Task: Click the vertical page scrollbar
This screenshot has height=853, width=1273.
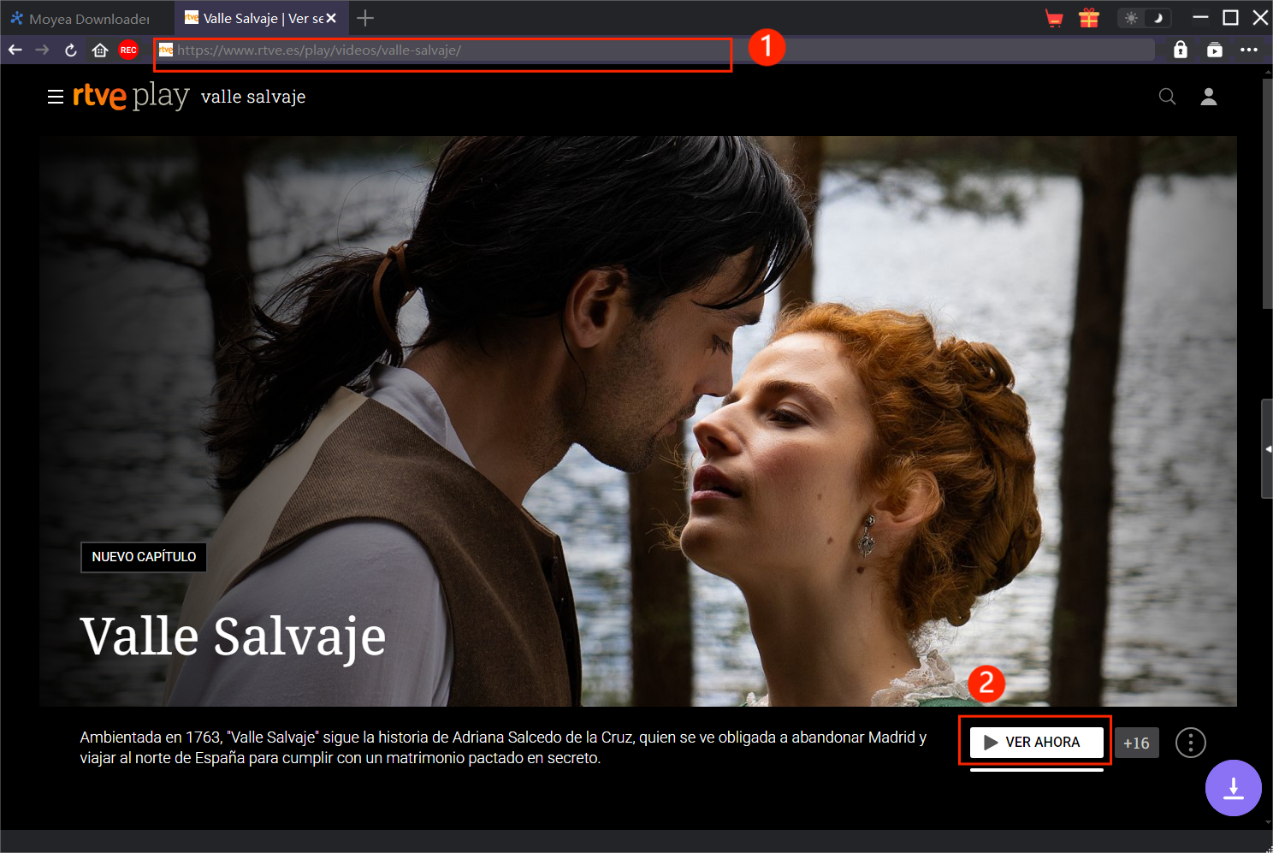Action: tap(1267, 194)
